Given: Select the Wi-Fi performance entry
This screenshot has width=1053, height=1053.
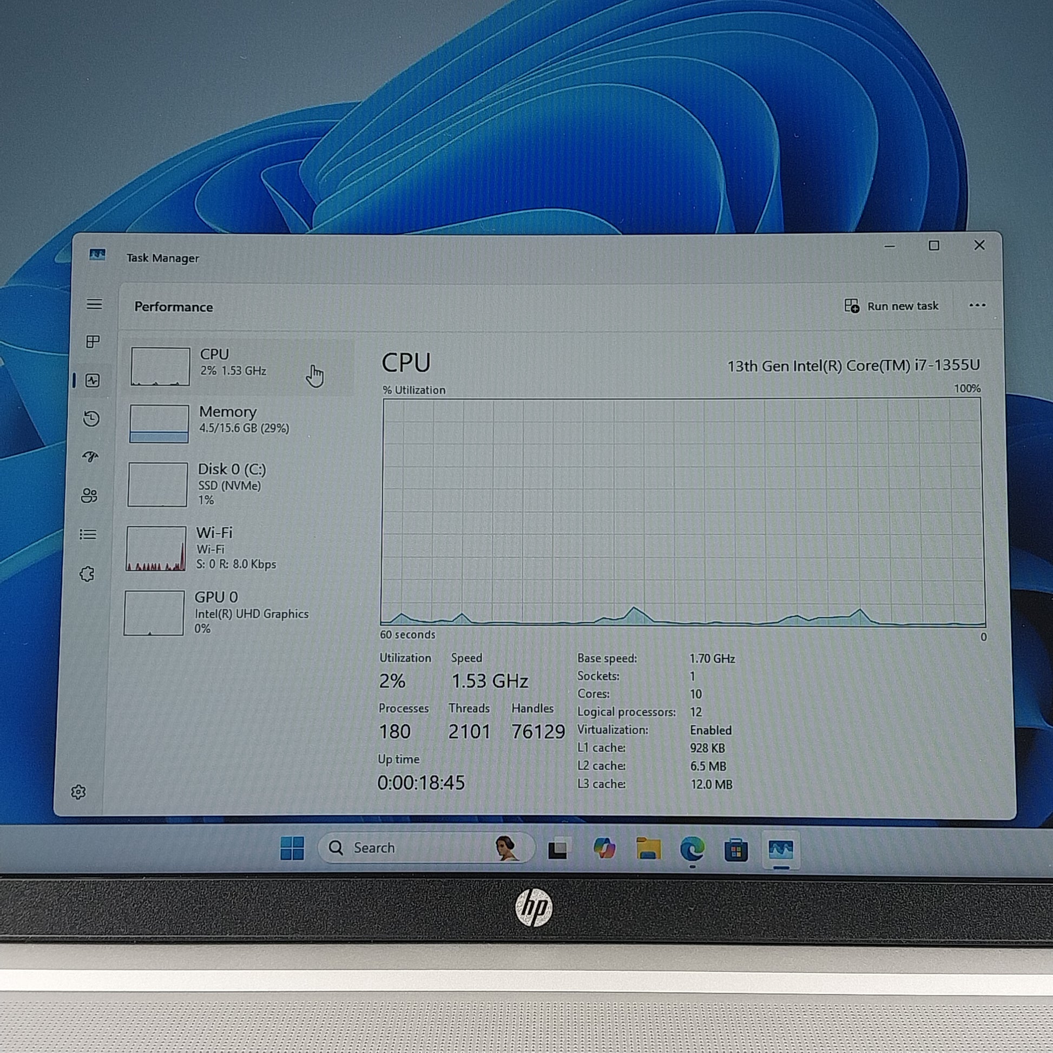Looking at the screenshot, I should pos(233,548).
